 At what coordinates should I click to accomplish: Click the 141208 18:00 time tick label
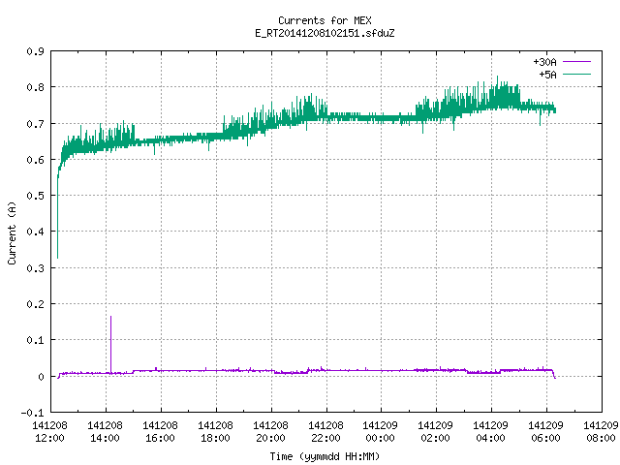tap(215, 431)
